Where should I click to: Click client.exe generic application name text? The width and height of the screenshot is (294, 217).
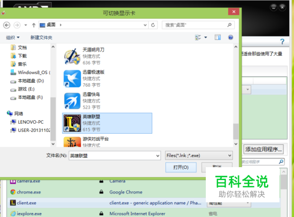pos(155,203)
